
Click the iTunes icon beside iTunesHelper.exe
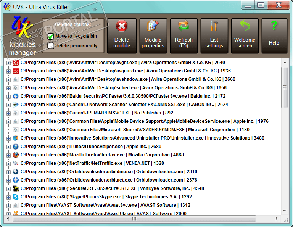coord(16,147)
